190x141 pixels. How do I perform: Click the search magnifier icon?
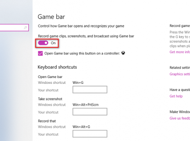(x=25, y=27)
